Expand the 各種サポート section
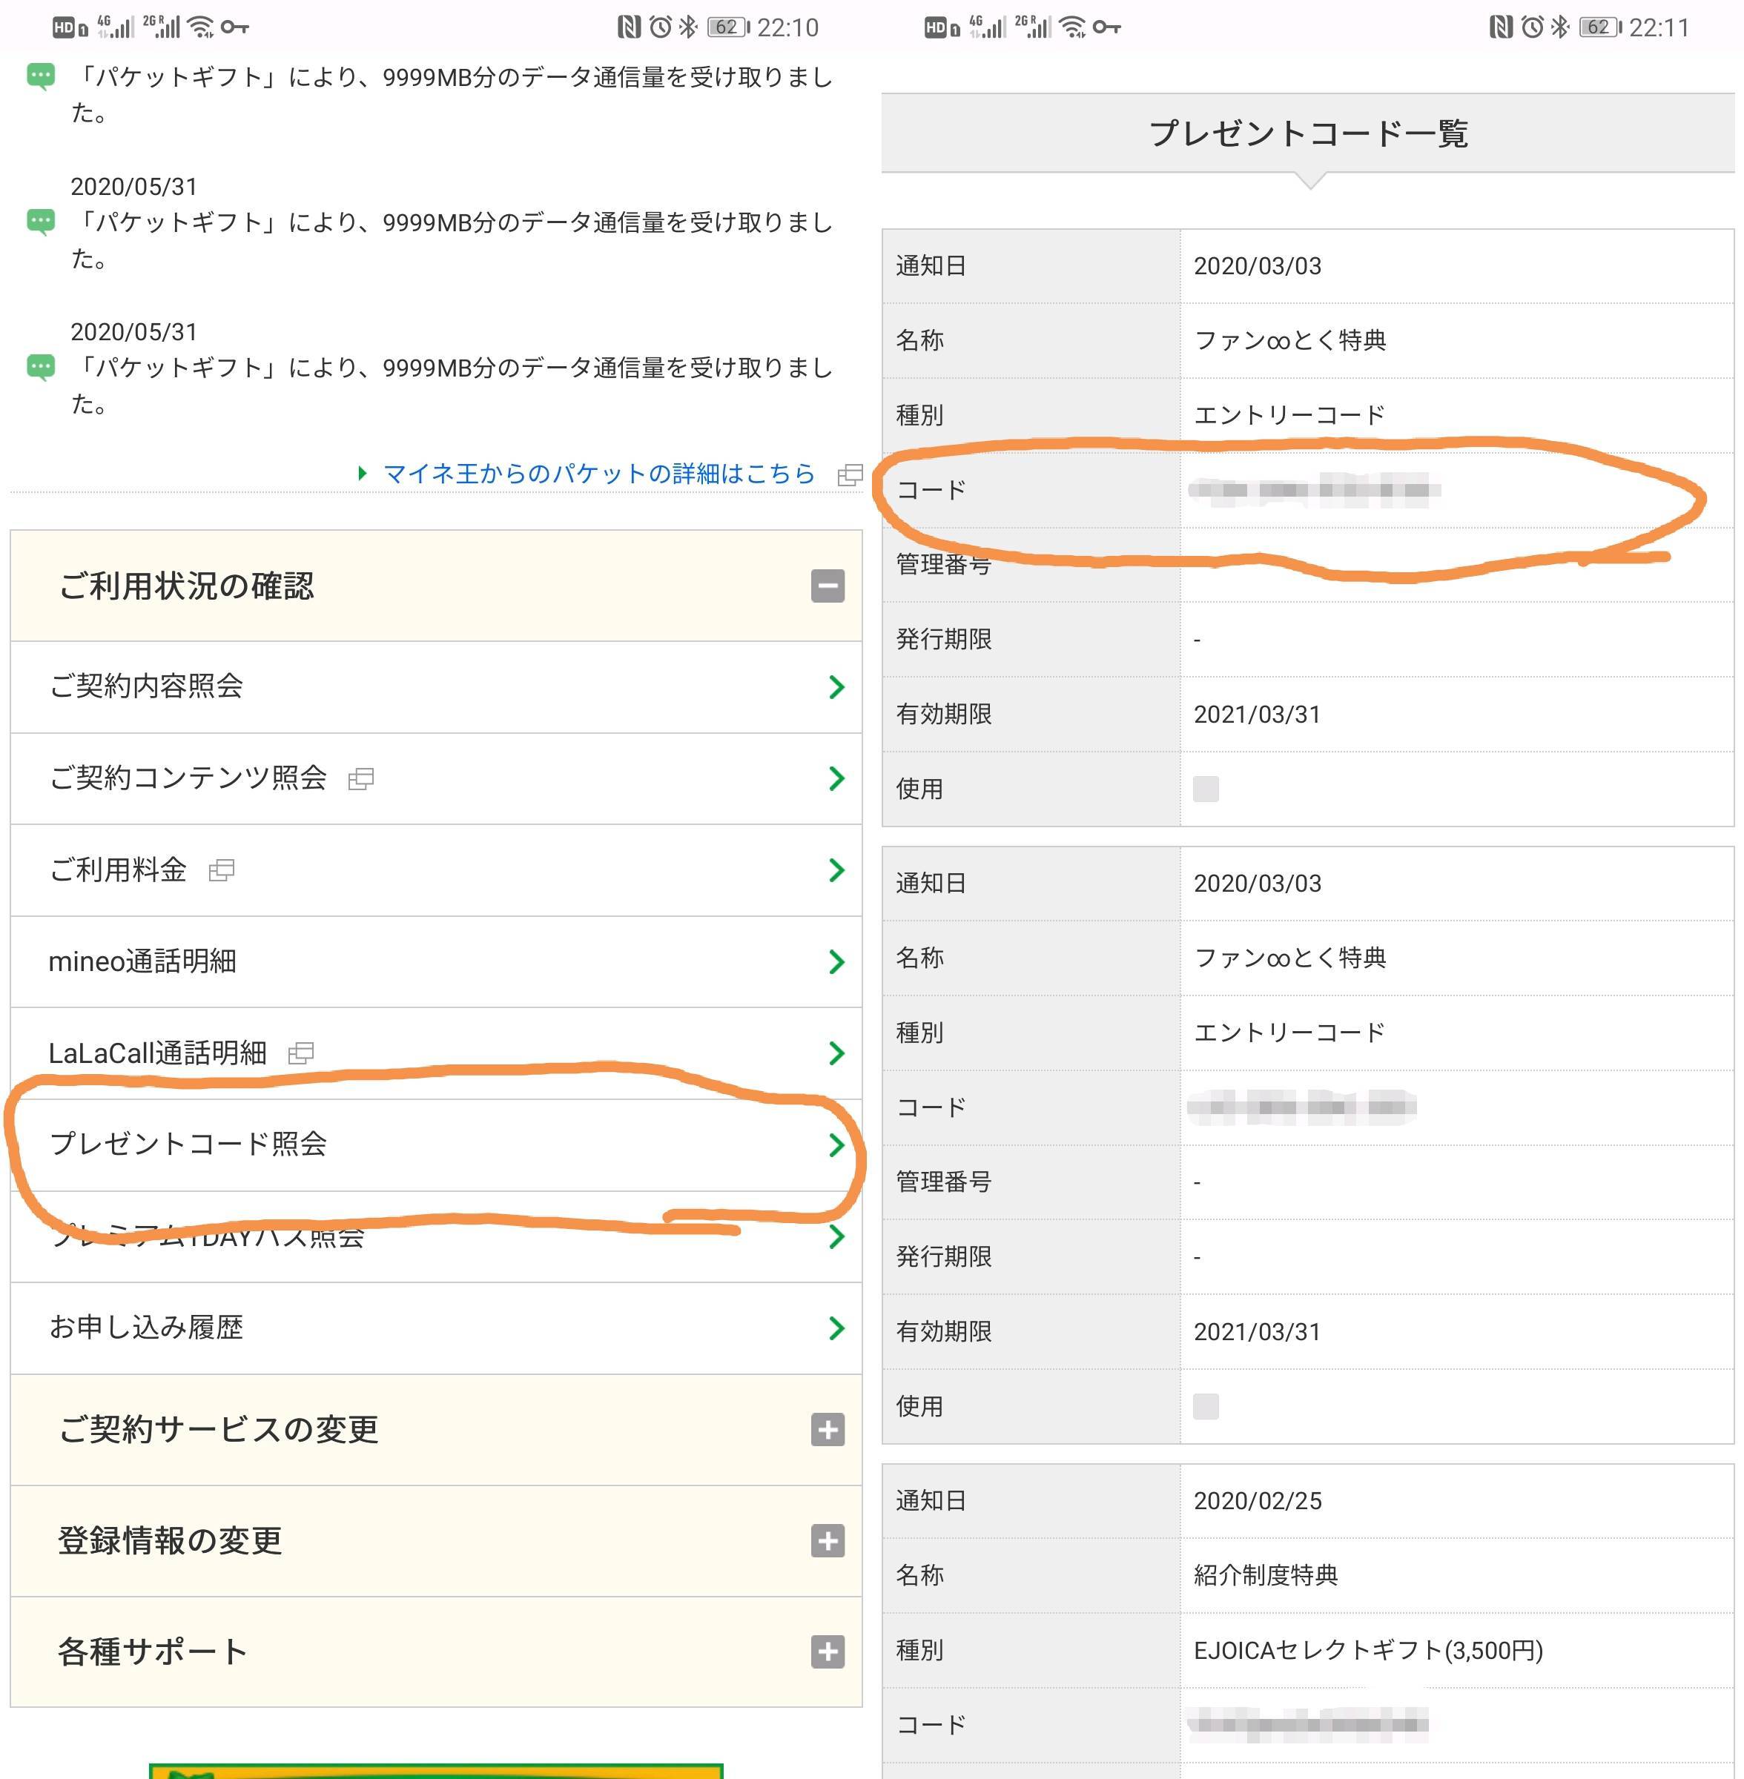The image size is (1744, 1779). (x=827, y=1652)
